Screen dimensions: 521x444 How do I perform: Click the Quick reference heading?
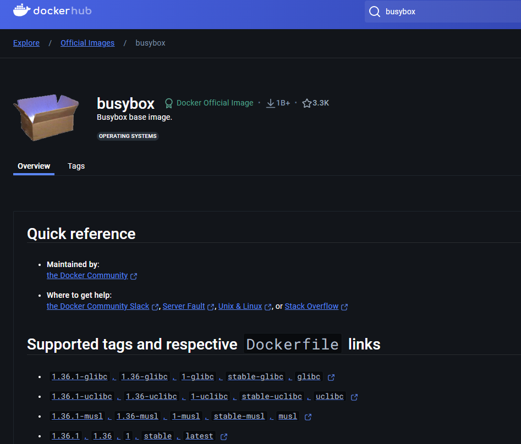click(81, 234)
